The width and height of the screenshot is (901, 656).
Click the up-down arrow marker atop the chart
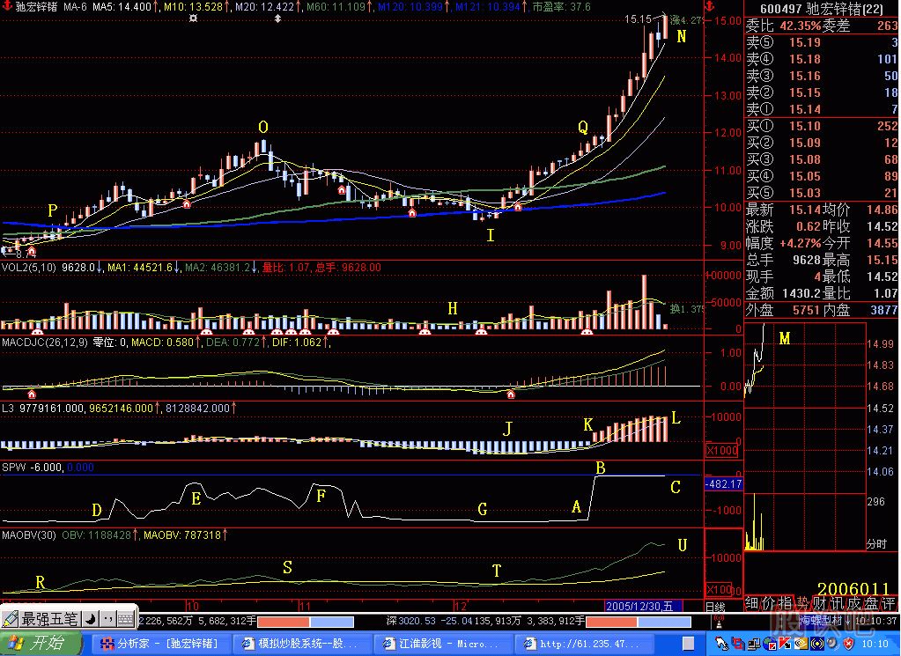point(278,18)
